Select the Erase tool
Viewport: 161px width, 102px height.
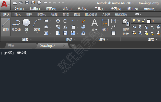(x=83, y=21)
